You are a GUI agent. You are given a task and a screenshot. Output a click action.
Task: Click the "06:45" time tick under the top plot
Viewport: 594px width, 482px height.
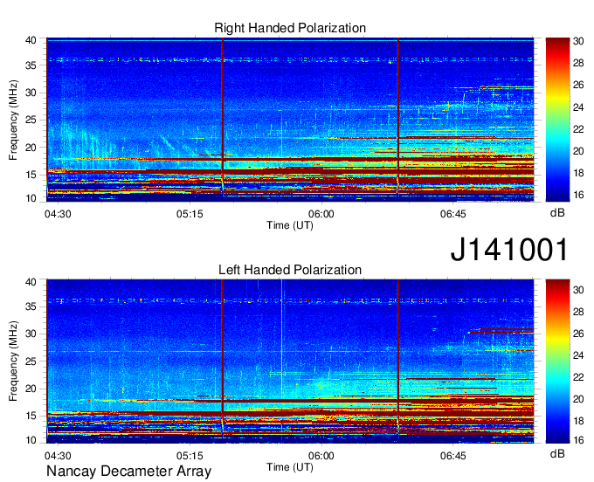(453, 214)
